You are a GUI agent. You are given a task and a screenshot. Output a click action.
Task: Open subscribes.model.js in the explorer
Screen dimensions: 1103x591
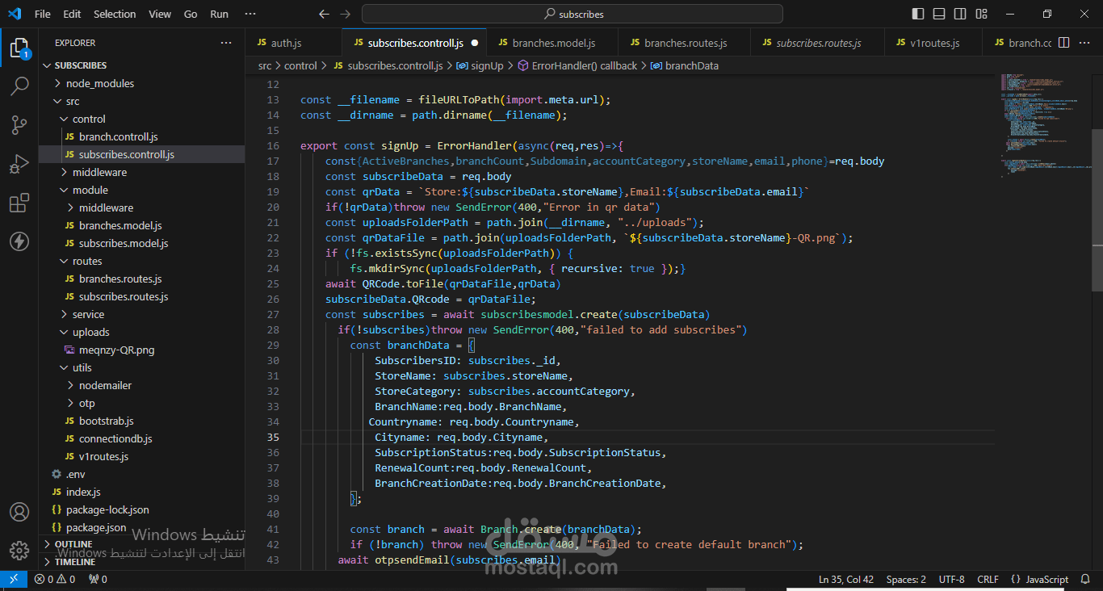tap(141, 243)
